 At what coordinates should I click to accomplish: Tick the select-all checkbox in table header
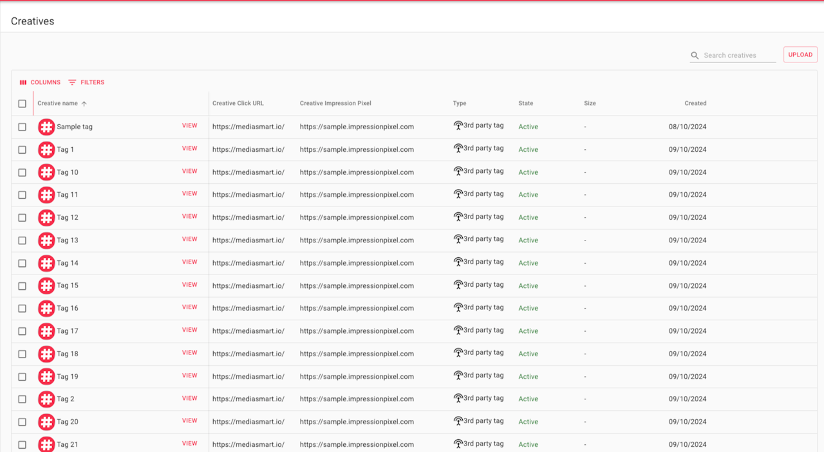[x=22, y=104]
